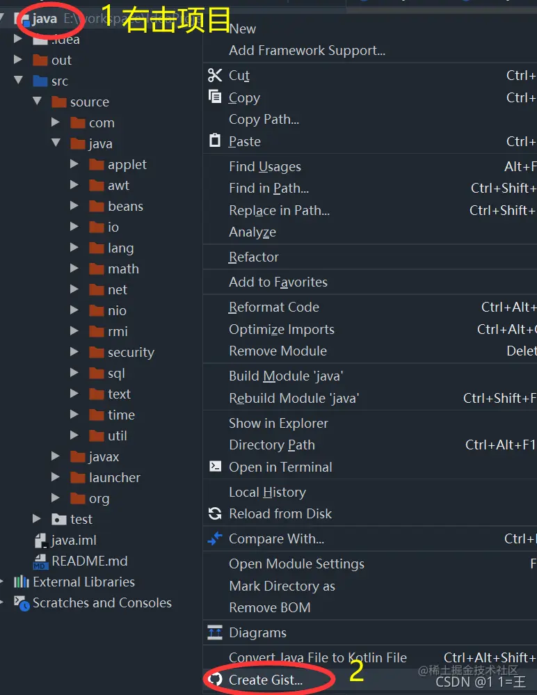Expand the sql package arrow
The image size is (537, 695).
[x=74, y=372]
